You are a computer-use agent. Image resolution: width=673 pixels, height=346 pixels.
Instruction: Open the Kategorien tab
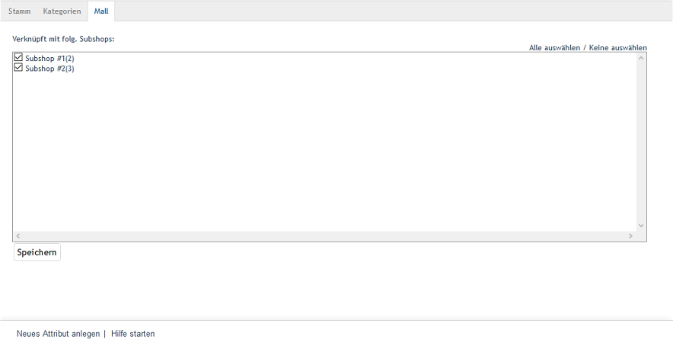click(62, 11)
